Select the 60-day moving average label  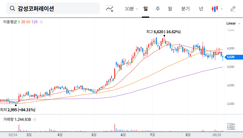coord(28,22)
